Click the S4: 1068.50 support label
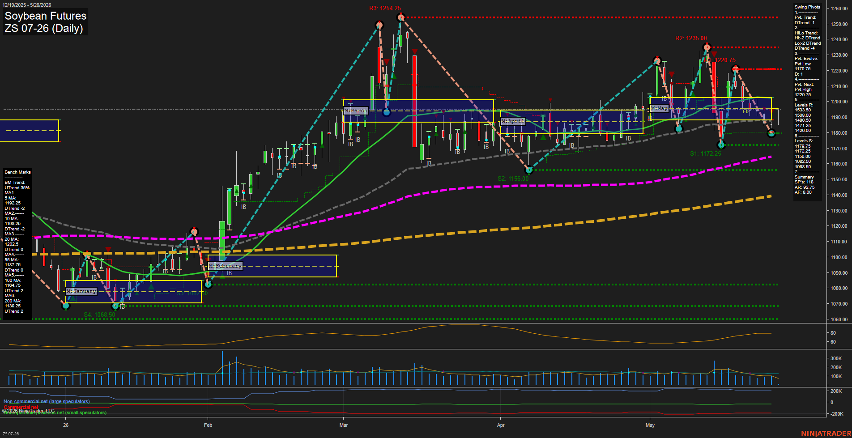Screen dimensions: 852x438 pos(99,315)
